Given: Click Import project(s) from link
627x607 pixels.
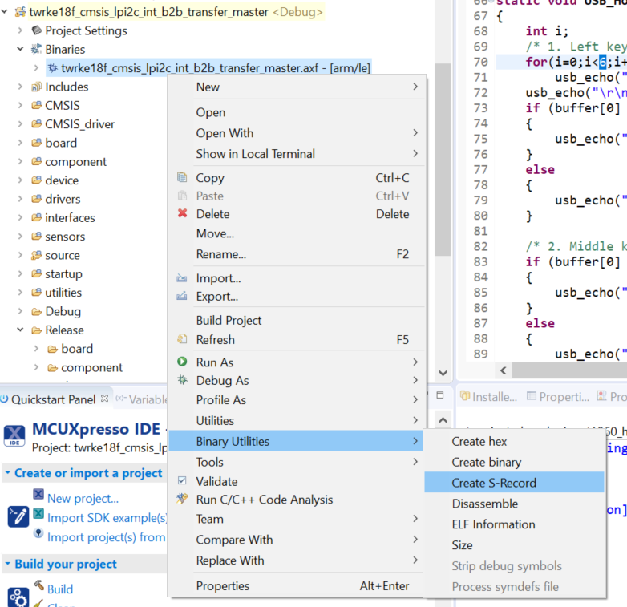Looking at the screenshot, I should (x=106, y=536).
